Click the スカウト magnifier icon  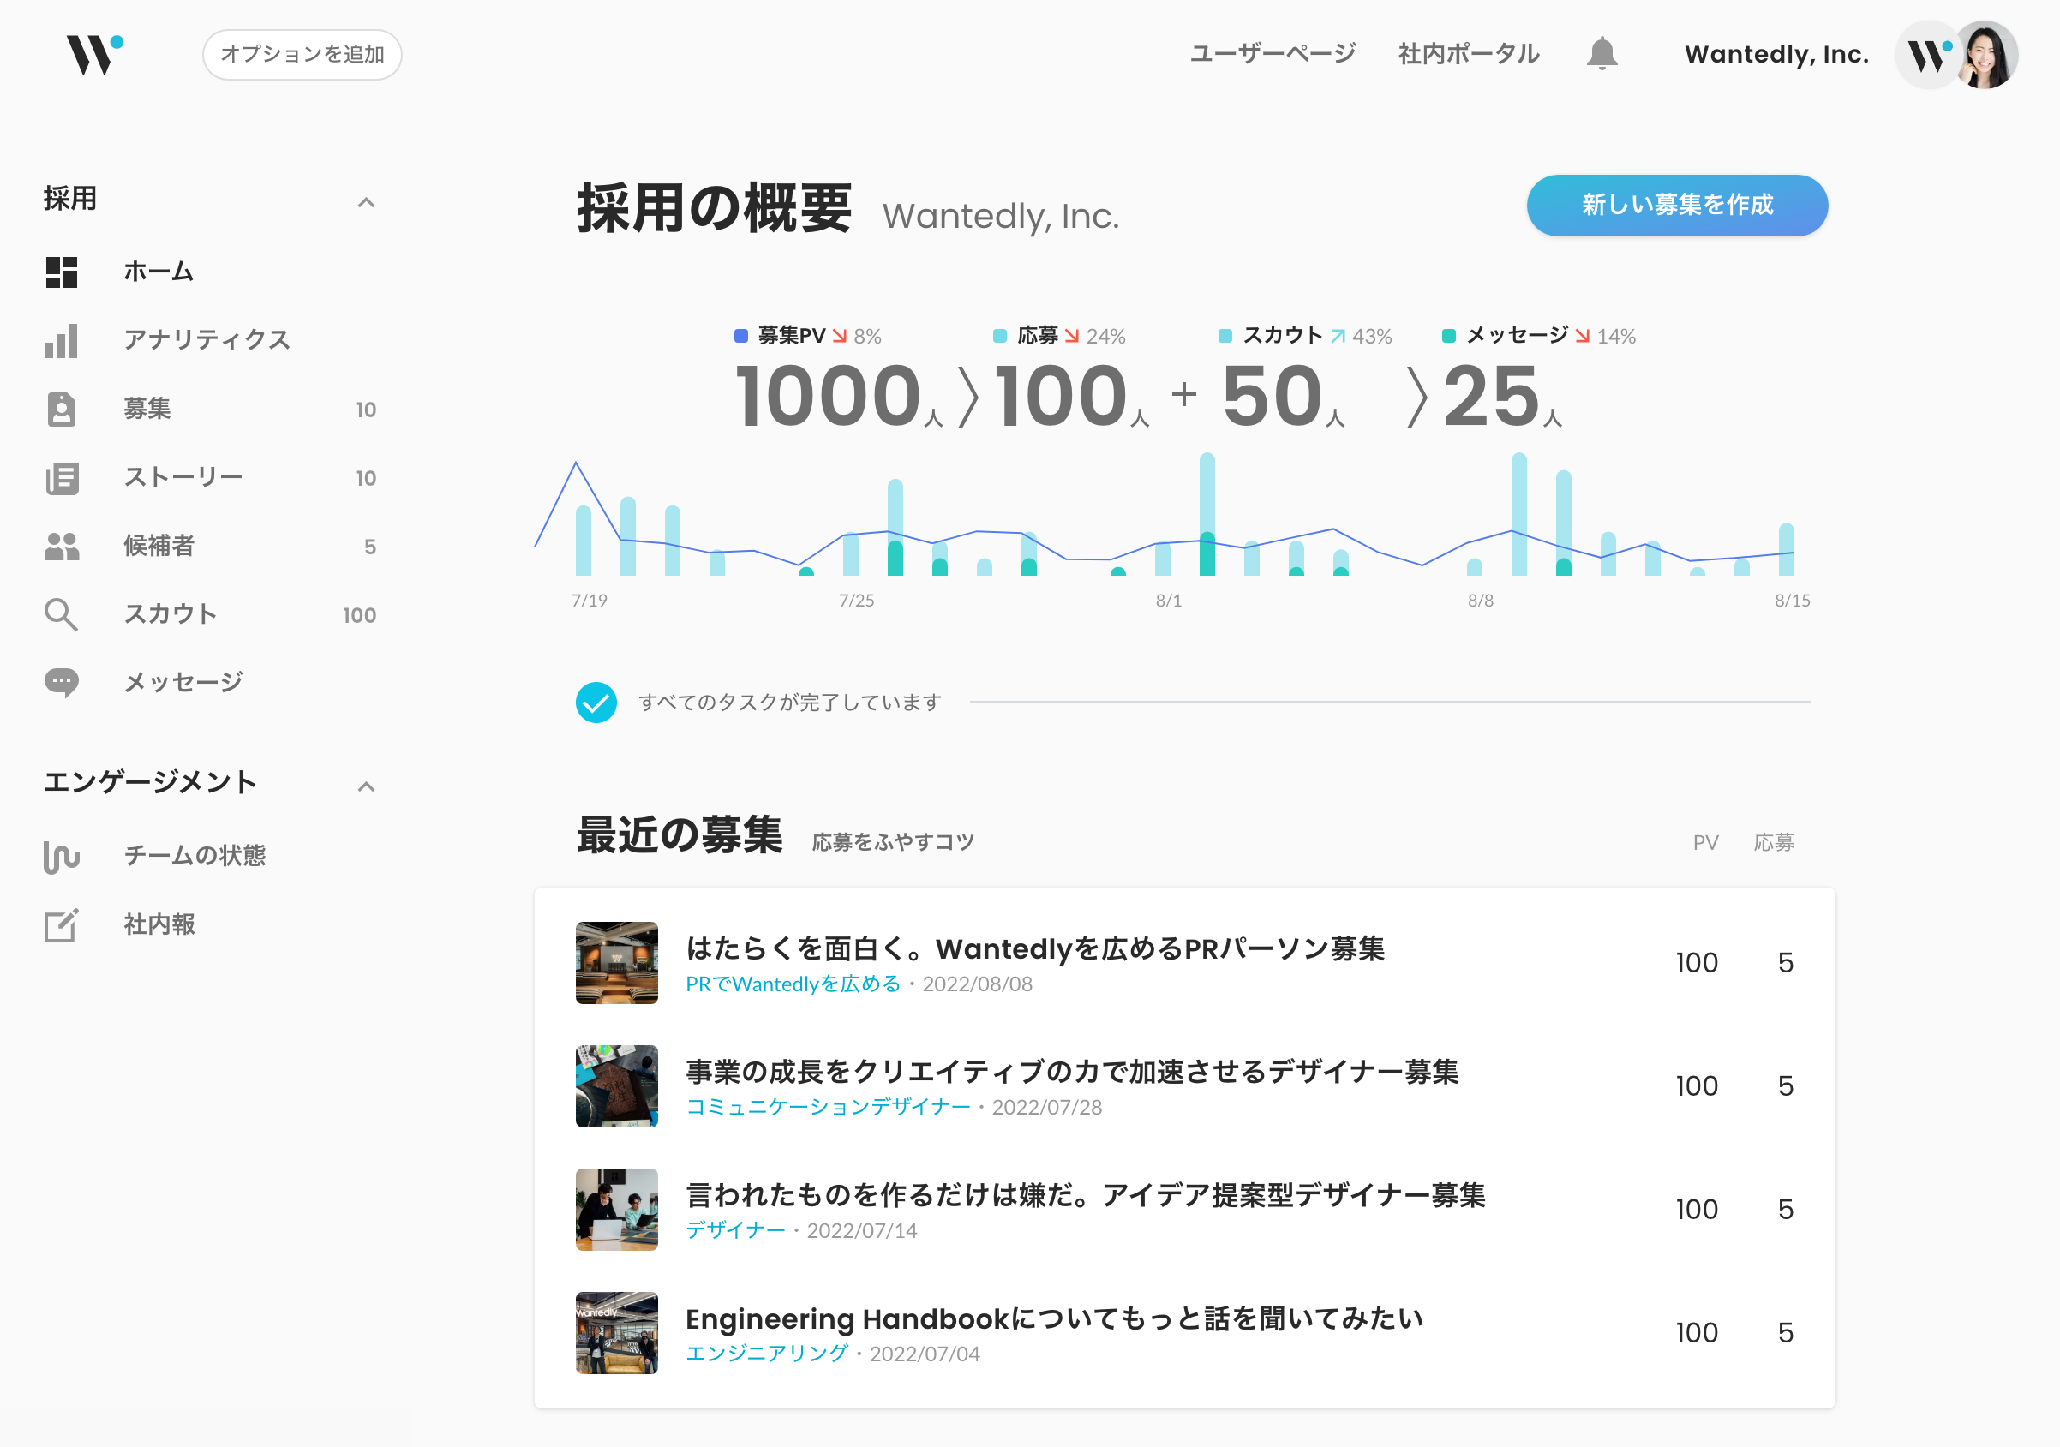(62, 614)
